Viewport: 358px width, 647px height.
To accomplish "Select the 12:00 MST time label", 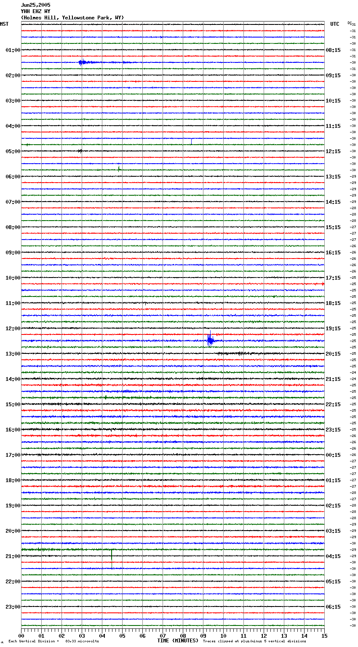I will (x=13, y=329).
